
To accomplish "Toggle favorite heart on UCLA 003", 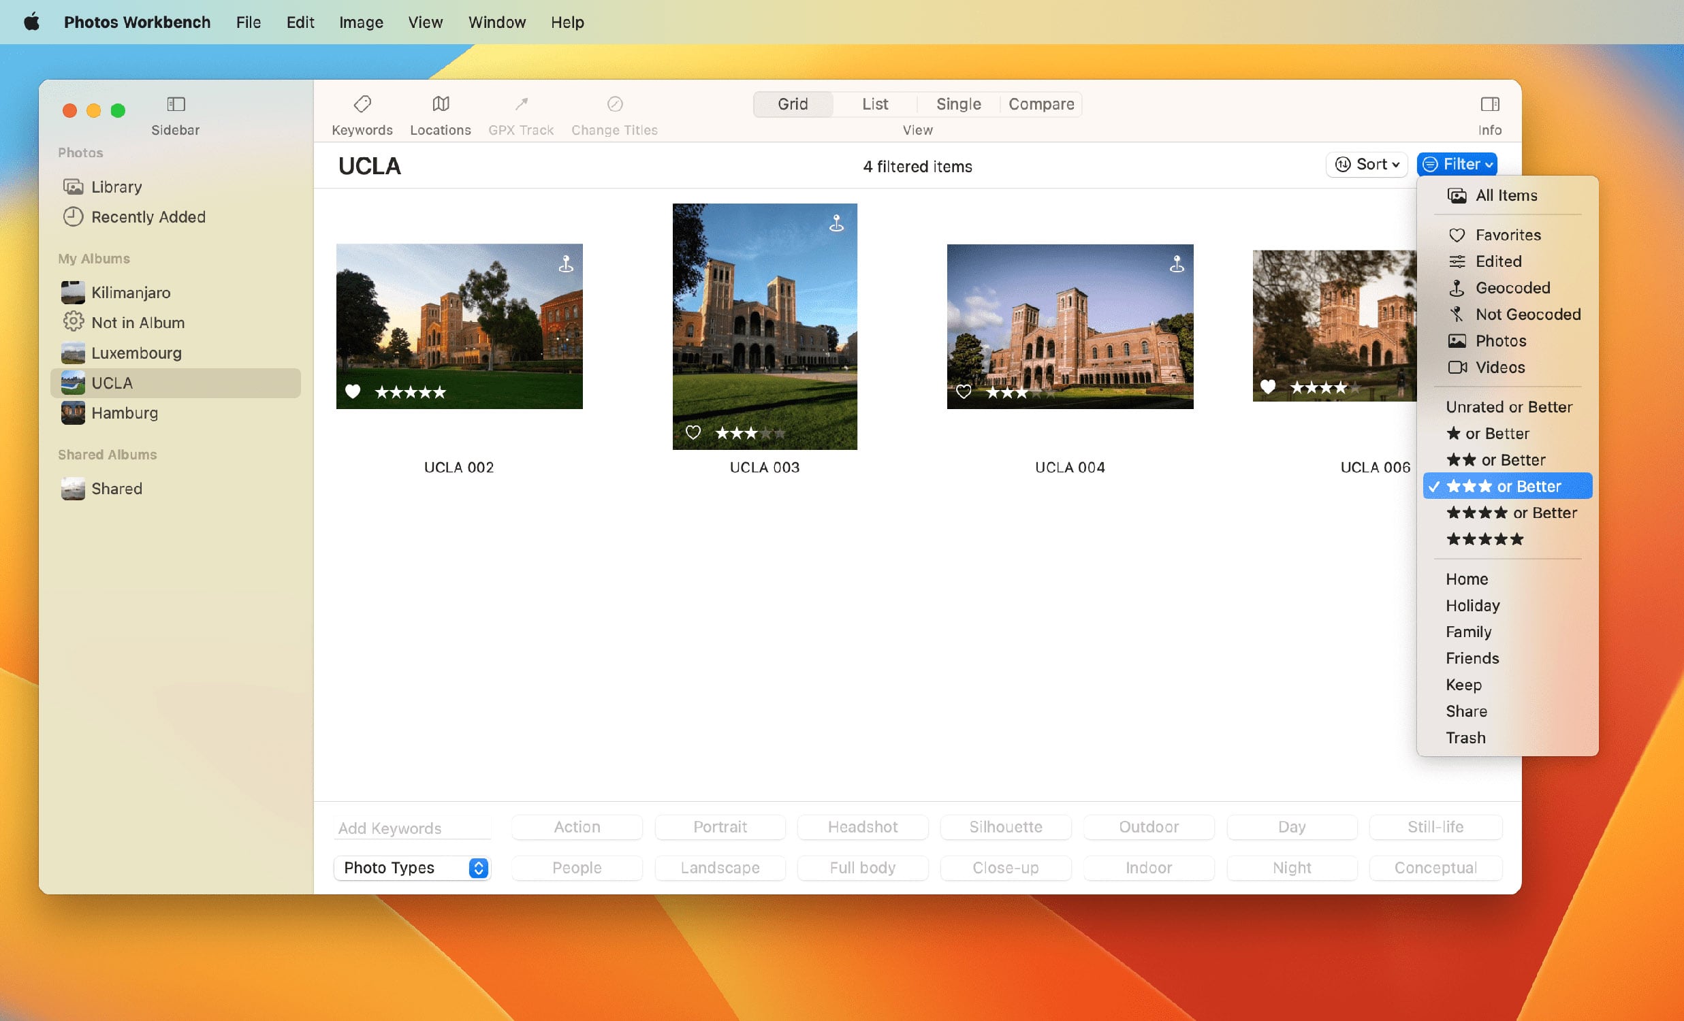I will [693, 432].
